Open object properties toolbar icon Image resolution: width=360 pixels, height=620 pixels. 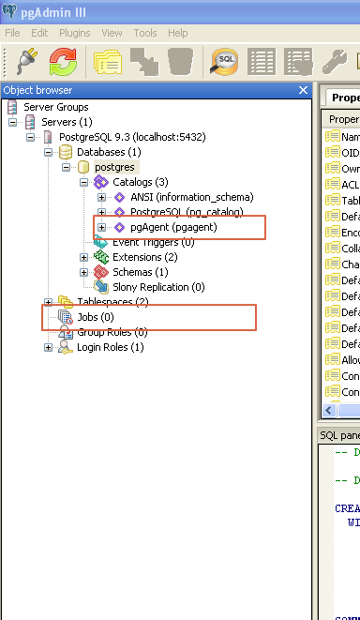pos(108,62)
